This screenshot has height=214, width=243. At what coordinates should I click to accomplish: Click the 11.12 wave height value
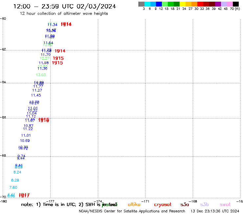click(31, 117)
